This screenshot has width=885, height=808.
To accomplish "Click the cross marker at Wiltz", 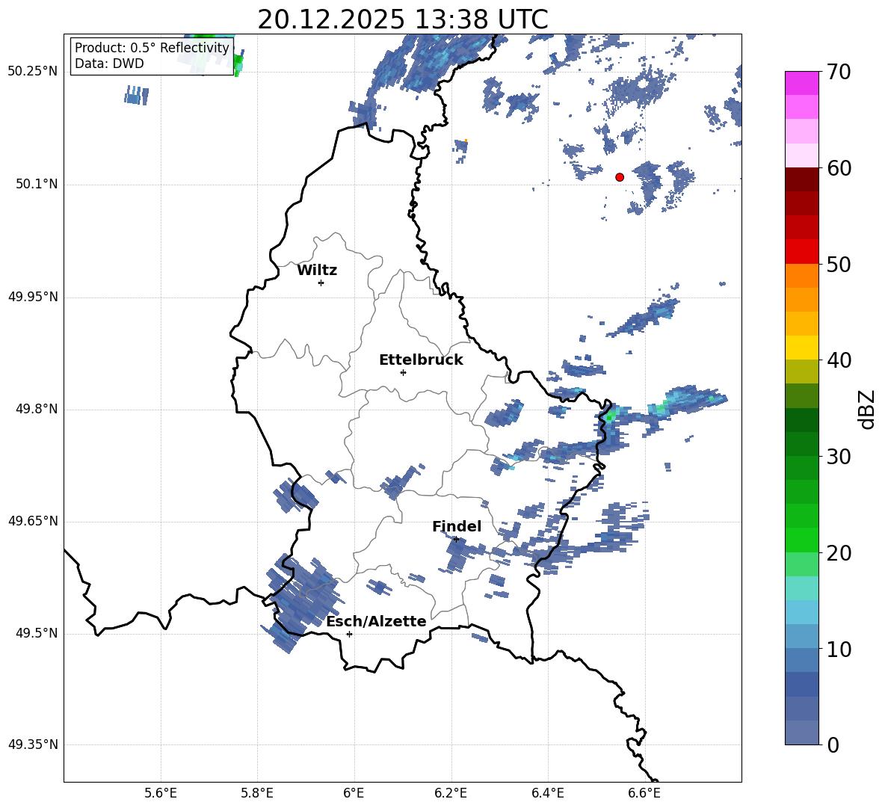I will 321,283.
